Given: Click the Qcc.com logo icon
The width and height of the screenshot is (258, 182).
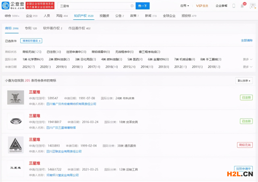Looking at the screenshot, I should tap(5, 6).
